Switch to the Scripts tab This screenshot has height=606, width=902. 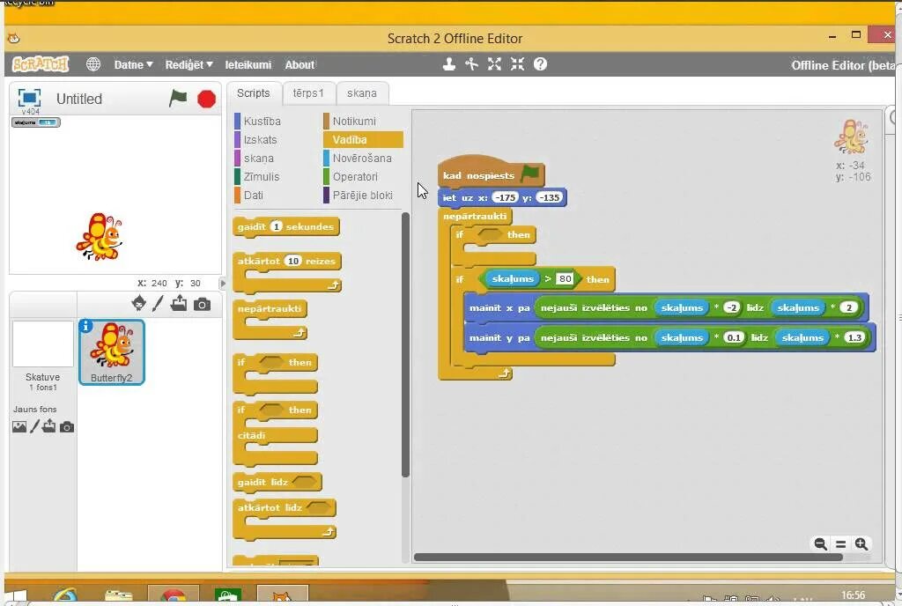click(253, 93)
